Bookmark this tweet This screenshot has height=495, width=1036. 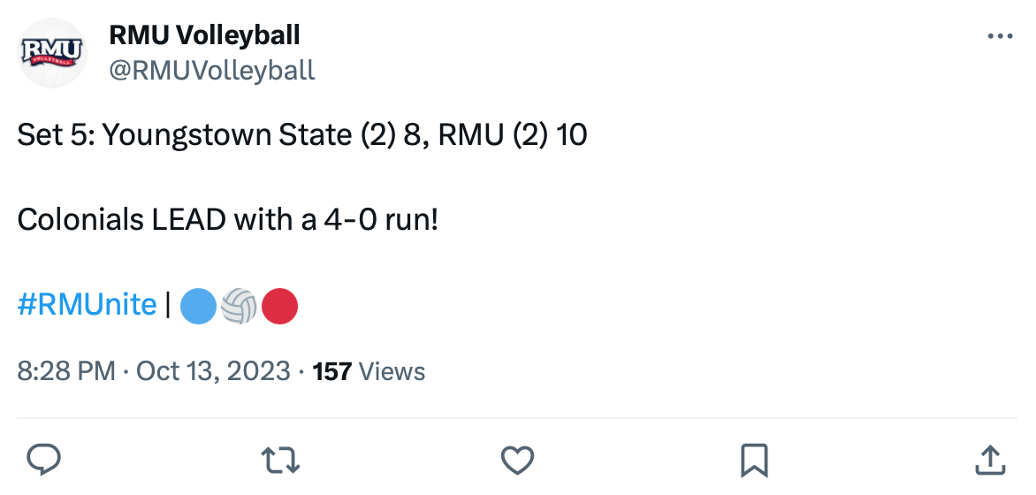pos(754,460)
